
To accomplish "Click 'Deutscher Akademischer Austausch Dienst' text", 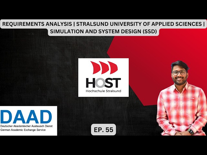I will point(27,126).
